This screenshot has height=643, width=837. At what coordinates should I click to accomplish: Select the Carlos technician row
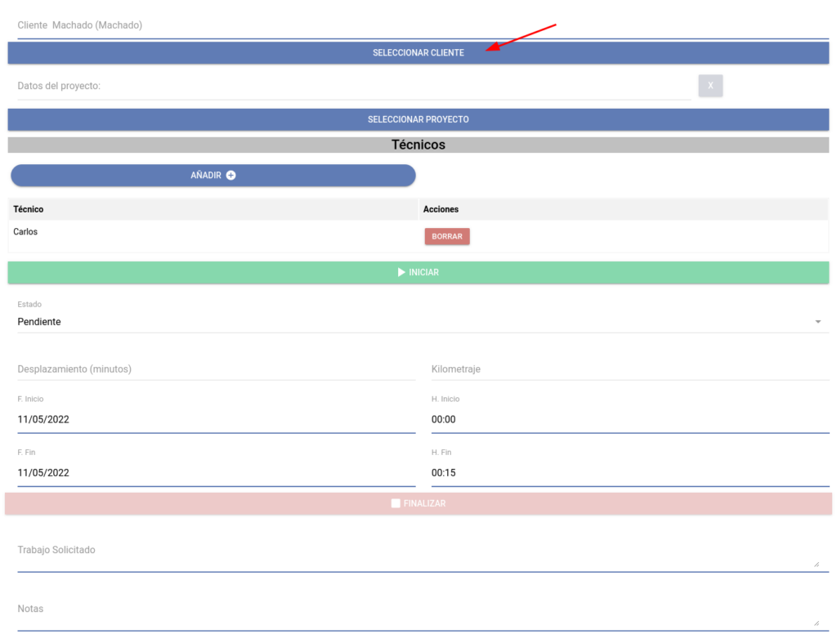[213, 233]
